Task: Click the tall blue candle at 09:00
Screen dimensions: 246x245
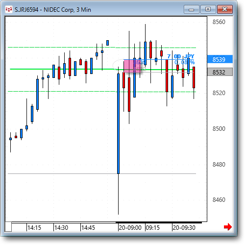Action: click(118, 123)
